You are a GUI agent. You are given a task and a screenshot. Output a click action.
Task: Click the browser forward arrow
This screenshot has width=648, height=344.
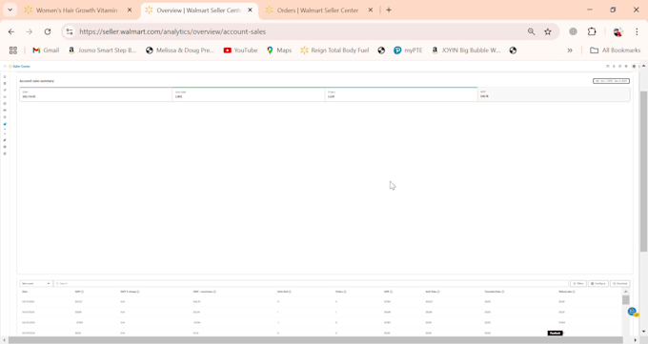[x=29, y=31]
